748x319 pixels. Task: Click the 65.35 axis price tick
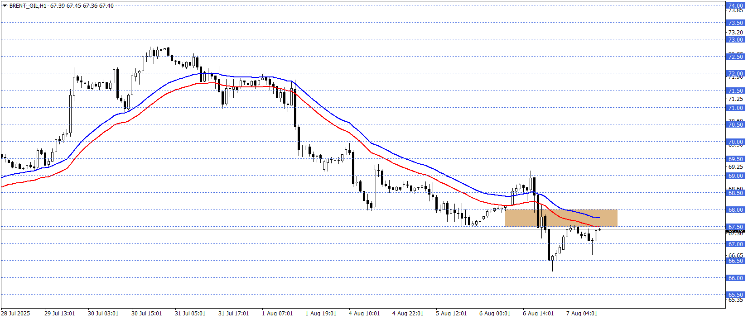point(736,300)
